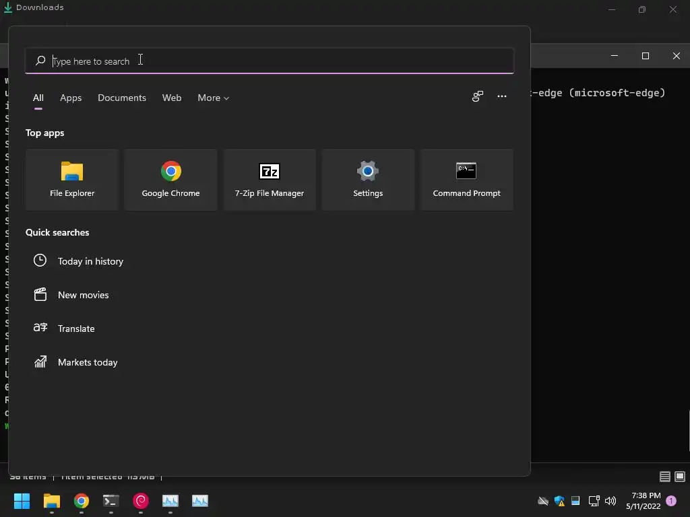Launch Command Prompt from Top apps
690x517 pixels.
[x=466, y=180]
